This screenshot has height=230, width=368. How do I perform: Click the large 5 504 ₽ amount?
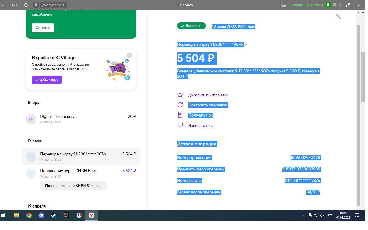[197, 58]
